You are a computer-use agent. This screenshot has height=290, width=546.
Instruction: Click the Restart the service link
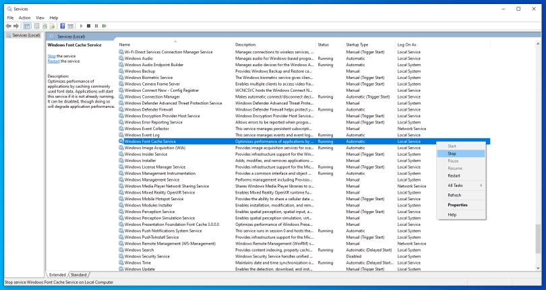coord(54,61)
